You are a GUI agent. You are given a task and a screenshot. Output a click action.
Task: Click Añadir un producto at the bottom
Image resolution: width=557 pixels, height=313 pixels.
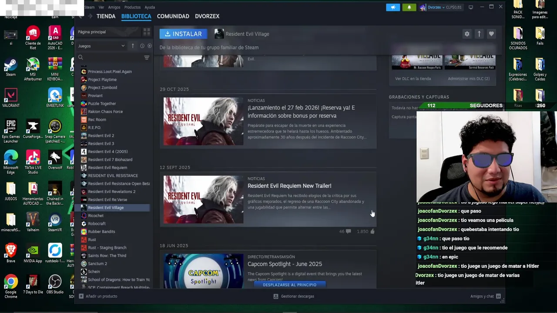pos(98,296)
